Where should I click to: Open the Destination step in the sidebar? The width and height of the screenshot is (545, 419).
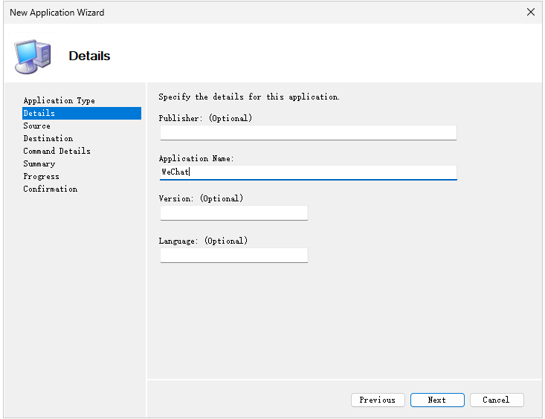48,138
